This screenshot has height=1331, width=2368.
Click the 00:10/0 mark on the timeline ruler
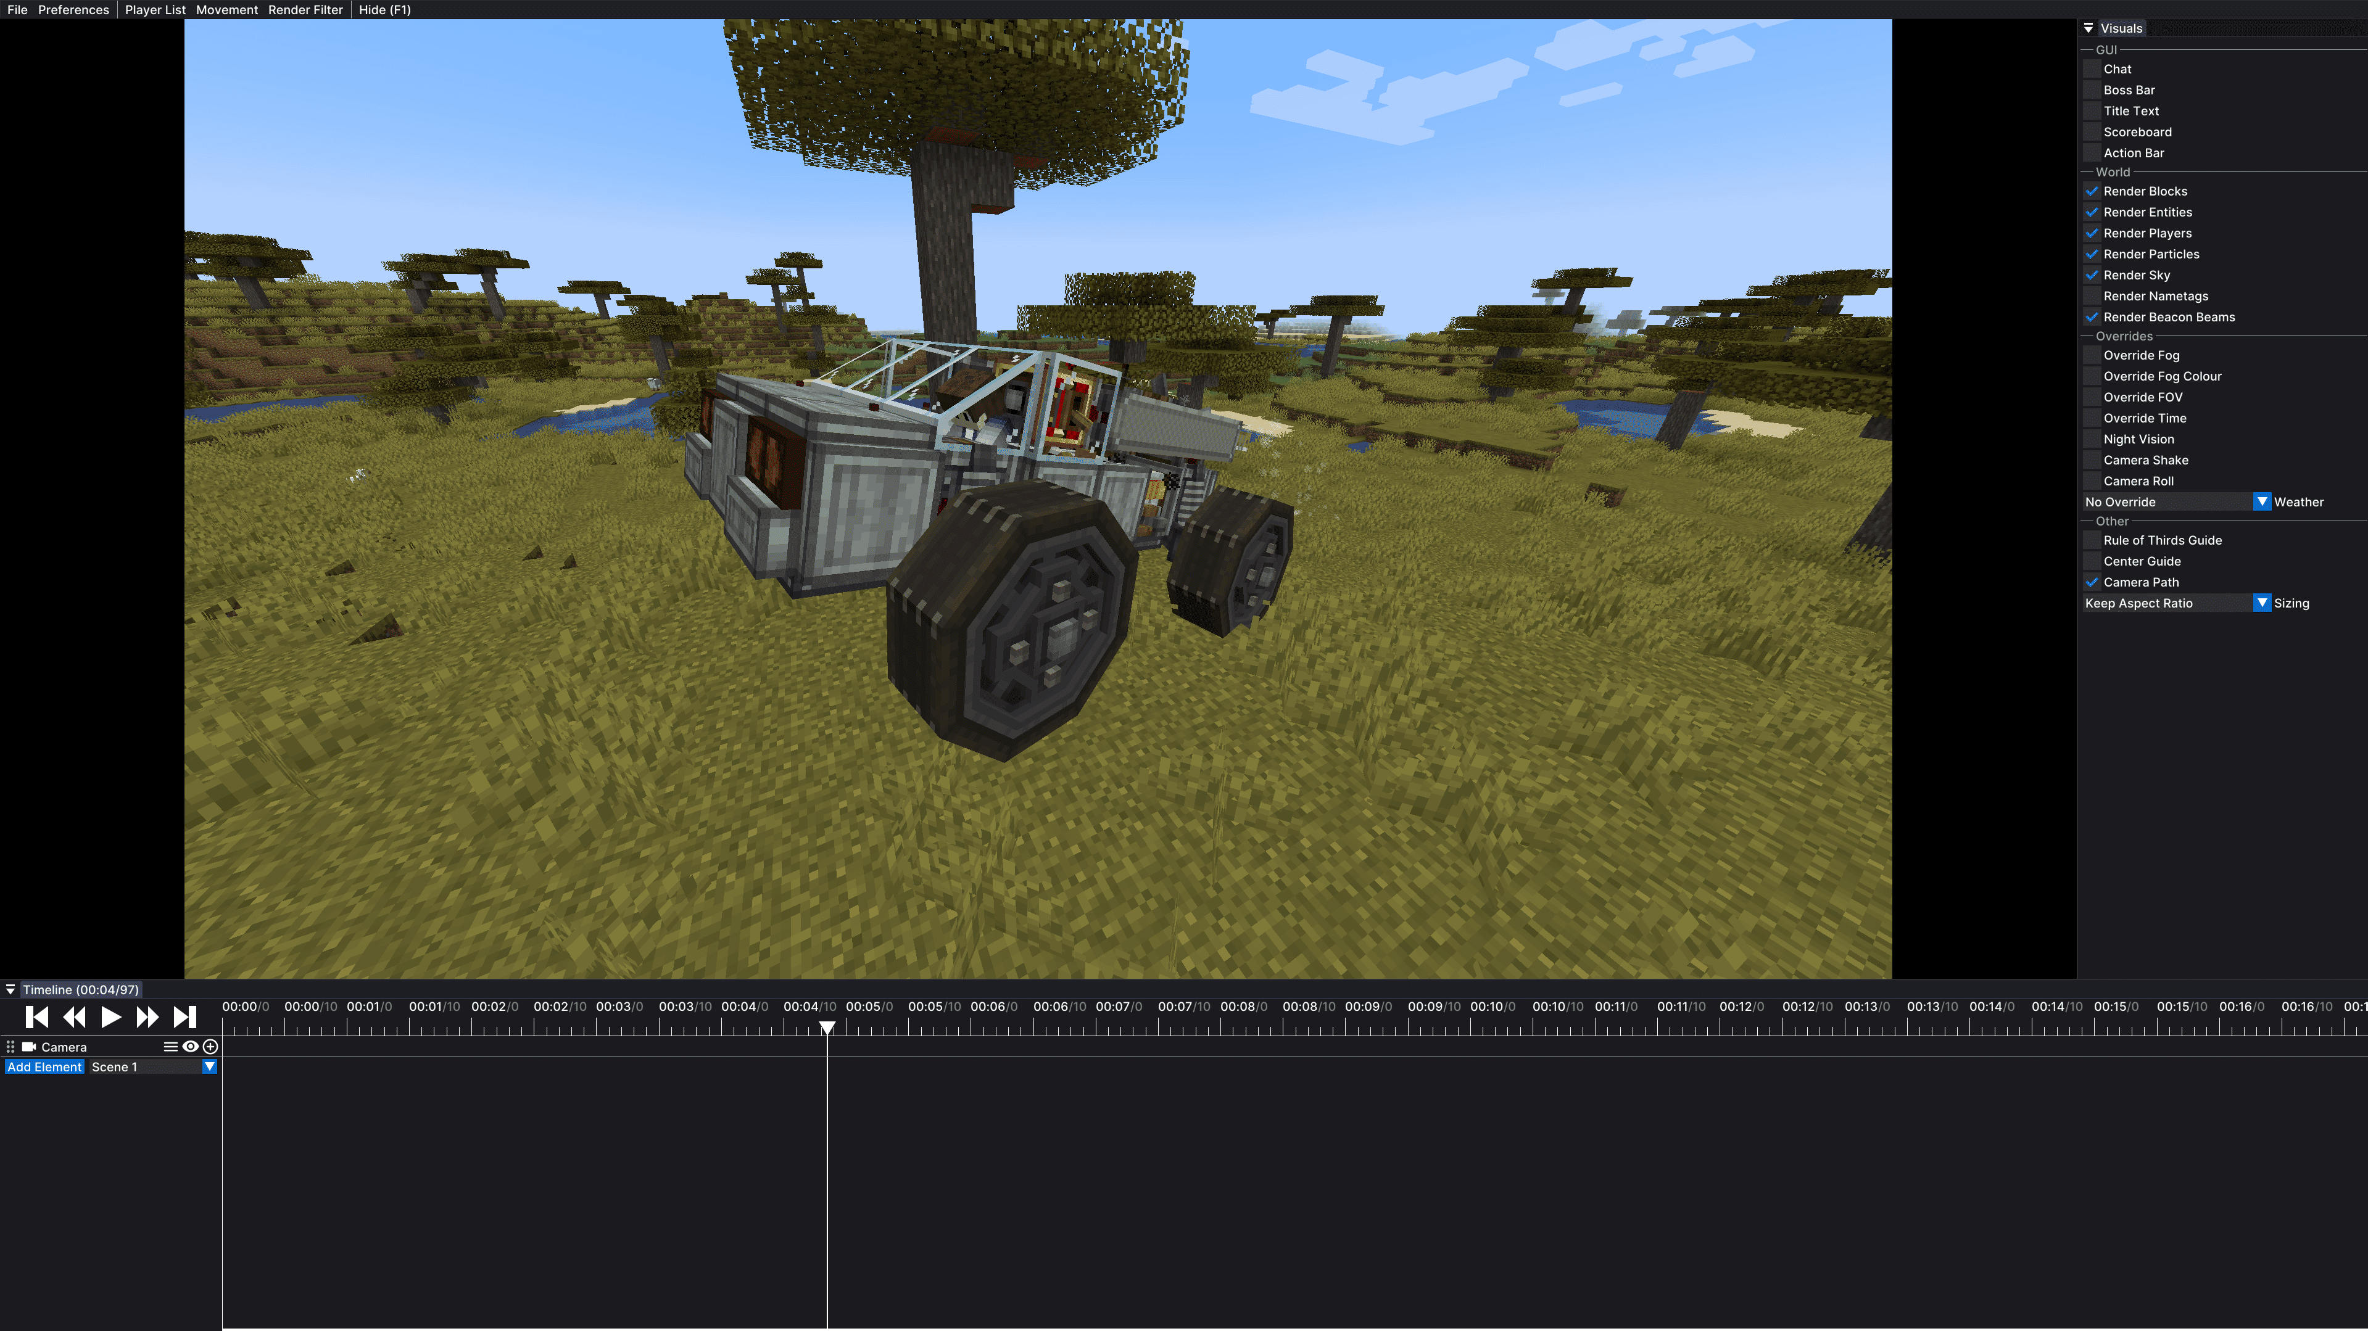tap(1492, 1007)
